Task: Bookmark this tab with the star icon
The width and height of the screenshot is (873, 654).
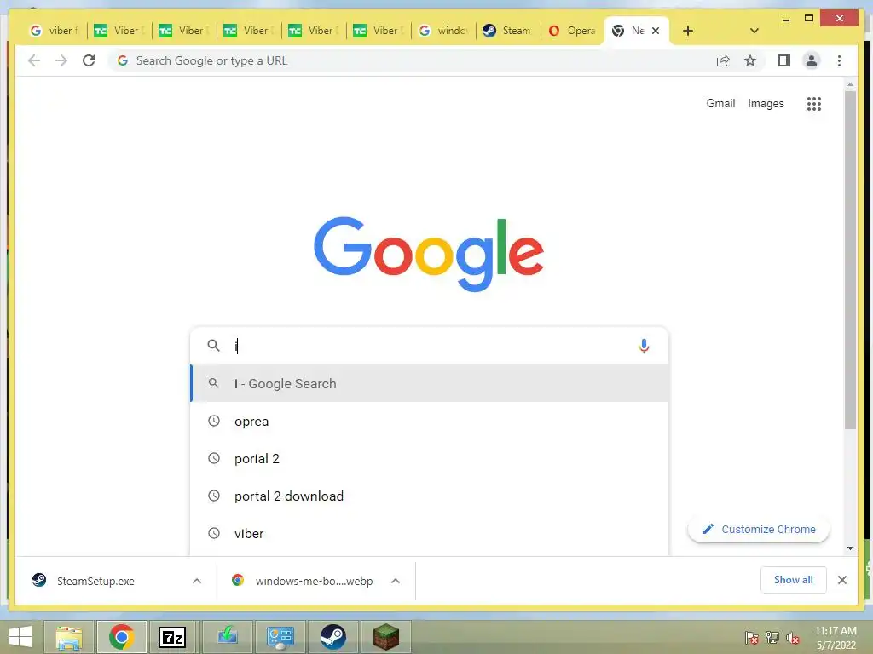Action: (x=750, y=60)
